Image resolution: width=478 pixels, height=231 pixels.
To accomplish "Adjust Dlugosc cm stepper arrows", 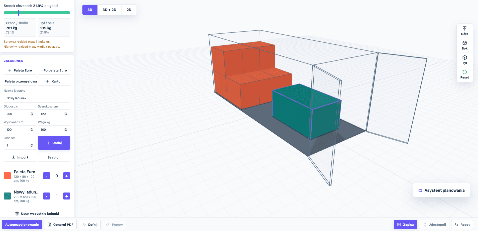I will (x=32, y=114).
